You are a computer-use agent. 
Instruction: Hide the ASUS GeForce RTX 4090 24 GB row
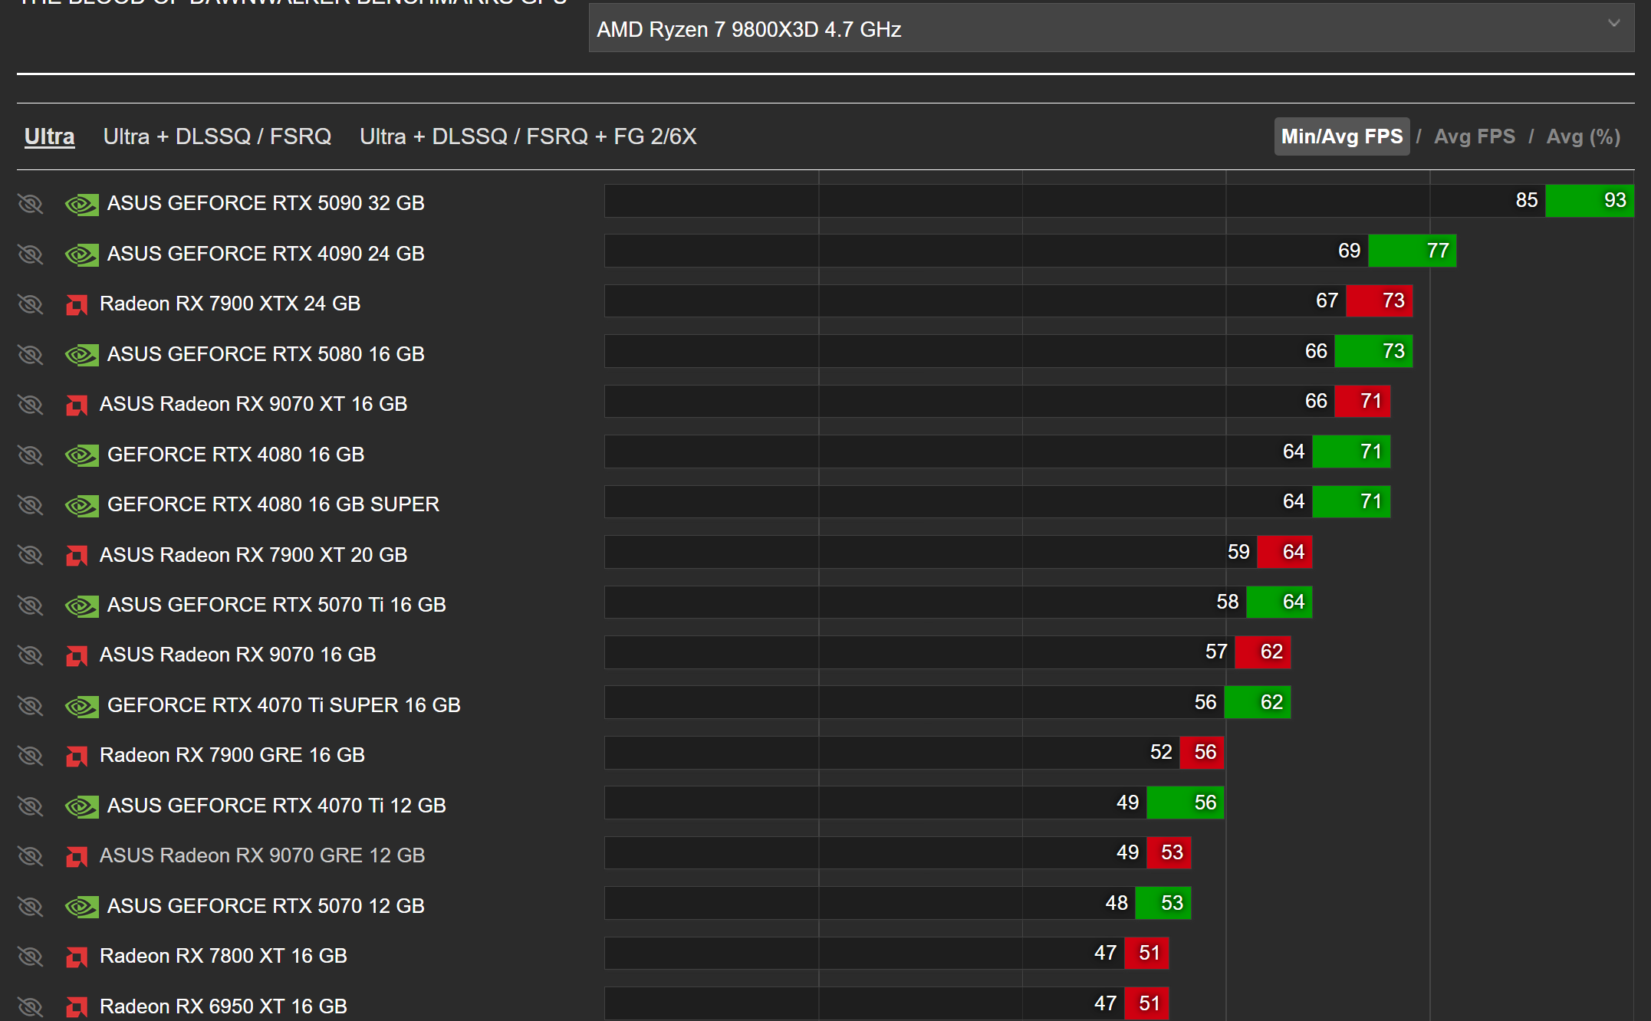point(31,254)
